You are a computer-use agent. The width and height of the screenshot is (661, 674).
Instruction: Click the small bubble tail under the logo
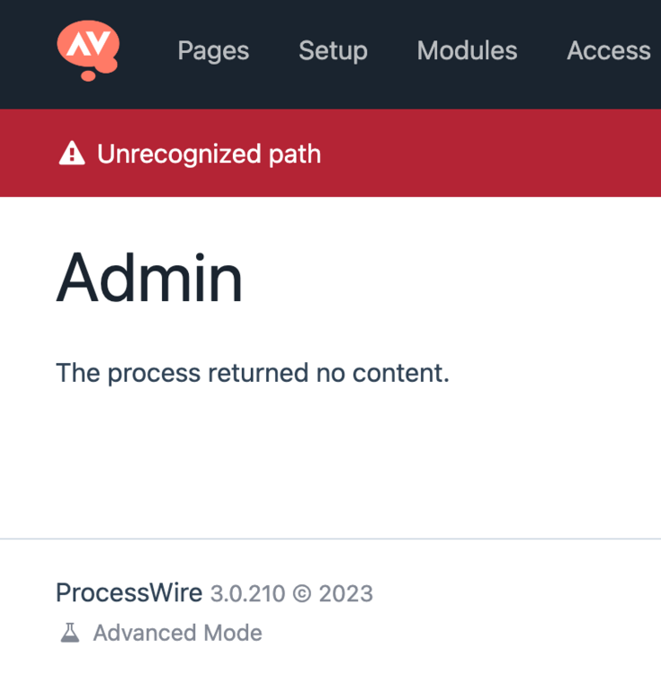87,75
